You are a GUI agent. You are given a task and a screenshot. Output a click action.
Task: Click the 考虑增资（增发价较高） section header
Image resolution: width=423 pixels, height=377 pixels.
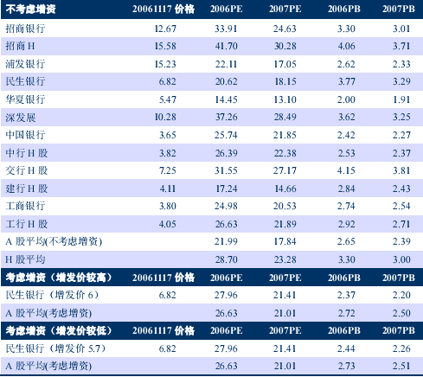59,278
